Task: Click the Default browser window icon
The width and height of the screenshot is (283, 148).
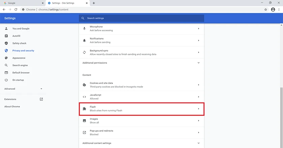Action: [6, 72]
